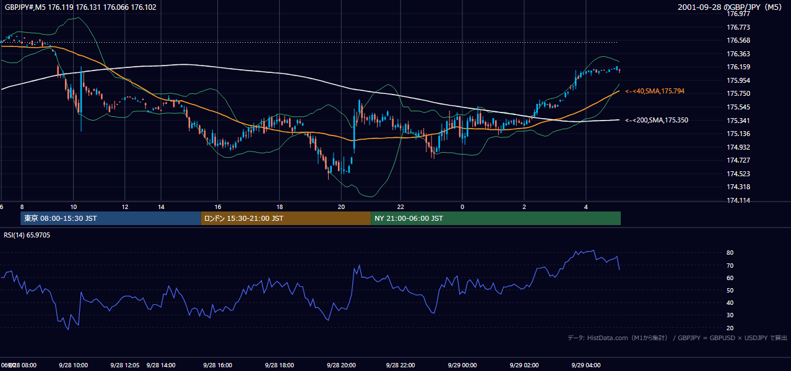Click hour tick 2 under price chart
791x371 pixels.
(524, 207)
